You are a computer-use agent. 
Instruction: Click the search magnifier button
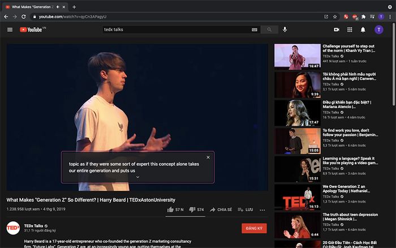point(269,29)
